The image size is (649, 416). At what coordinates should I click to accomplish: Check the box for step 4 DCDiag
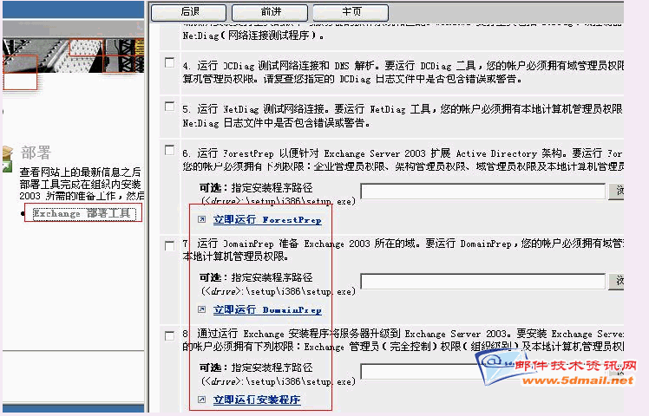(170, 62)
